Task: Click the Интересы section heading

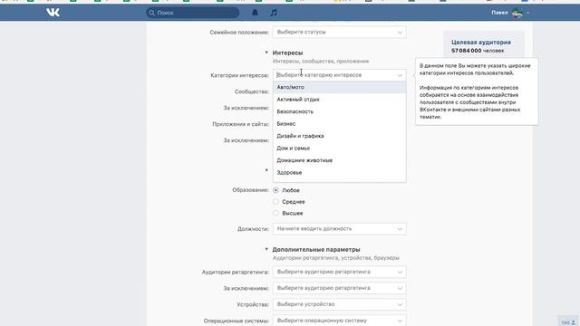Action: click(x=287, y=53)
